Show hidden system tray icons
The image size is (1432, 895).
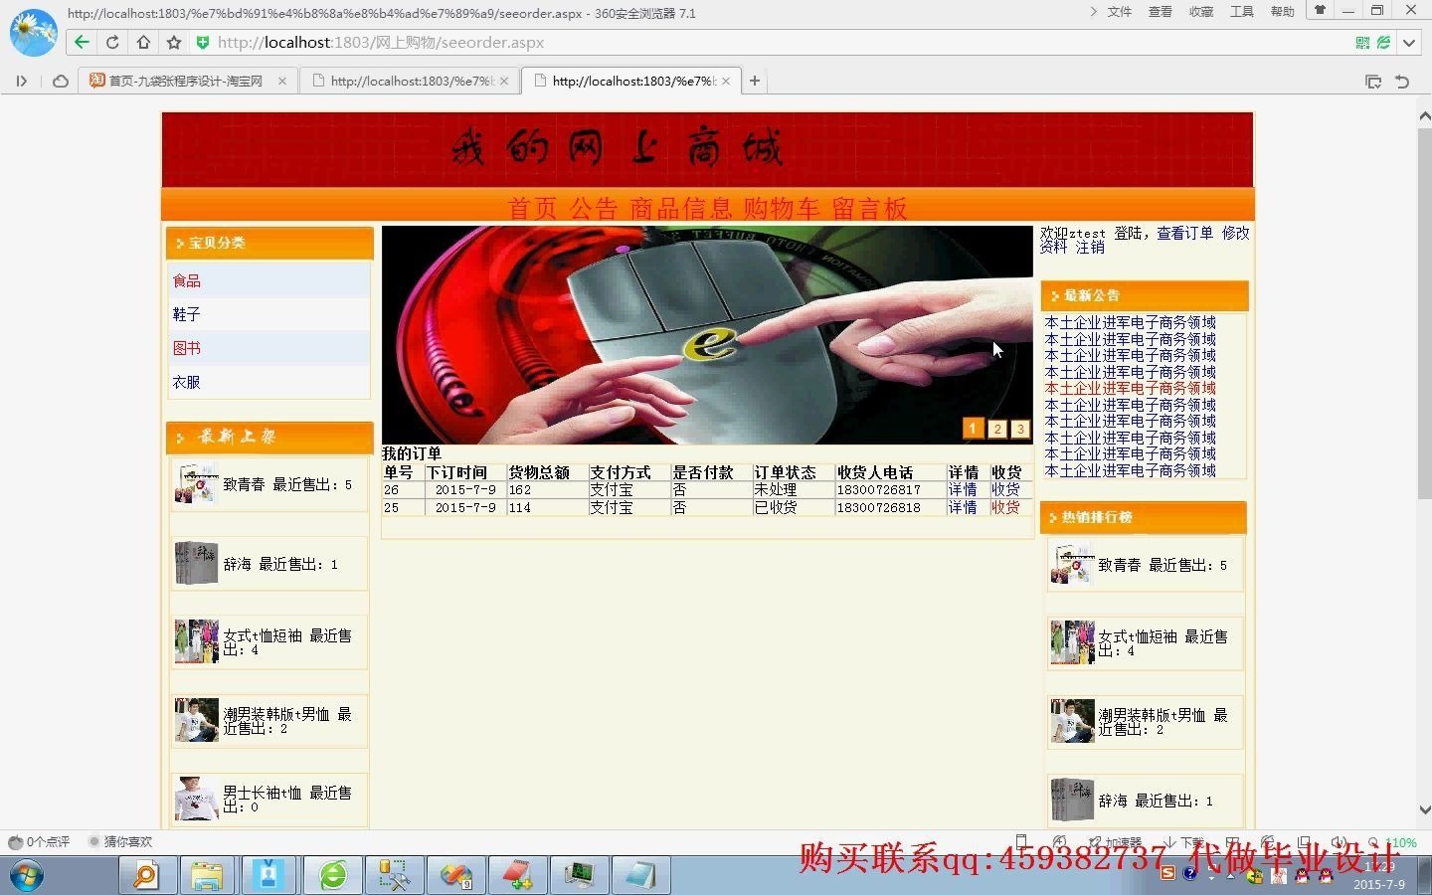1231,877
